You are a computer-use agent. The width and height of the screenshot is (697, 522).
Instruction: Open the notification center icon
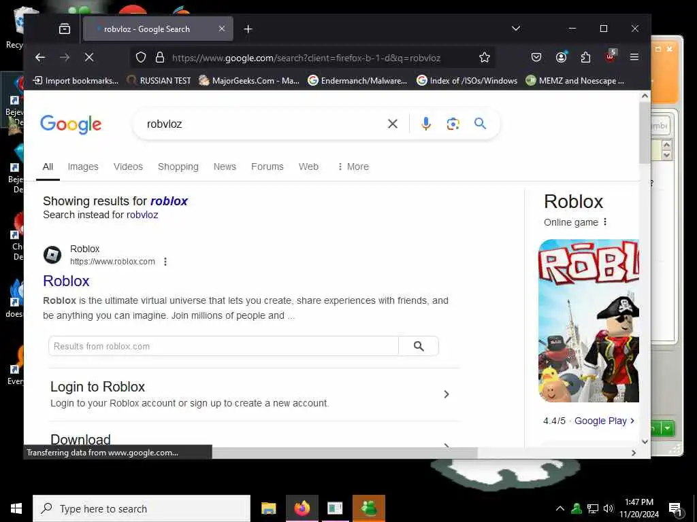tap(675, 509)
